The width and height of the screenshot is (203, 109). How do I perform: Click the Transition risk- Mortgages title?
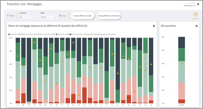[24, 4]
